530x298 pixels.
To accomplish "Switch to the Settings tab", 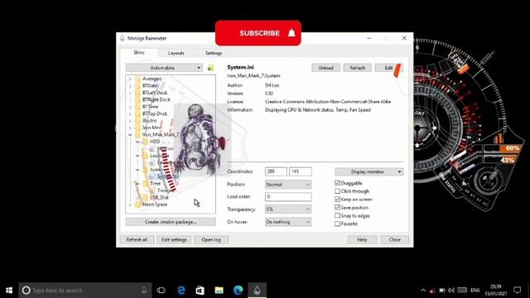I will click(214, 53).
